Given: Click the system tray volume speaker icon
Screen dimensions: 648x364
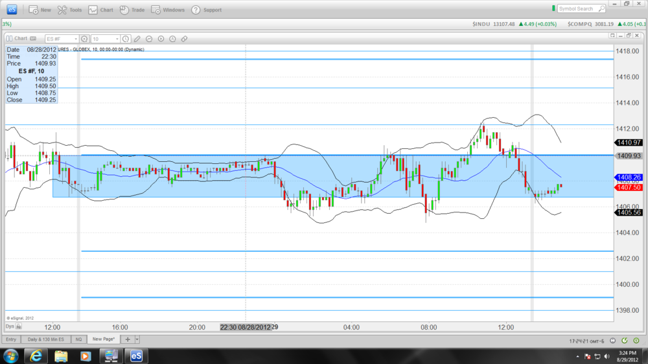Looking at the screenshot, I should (x=607, y=356).
